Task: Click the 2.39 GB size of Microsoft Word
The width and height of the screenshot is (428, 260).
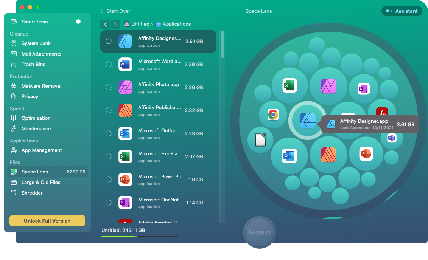Action: pos(194,64)
